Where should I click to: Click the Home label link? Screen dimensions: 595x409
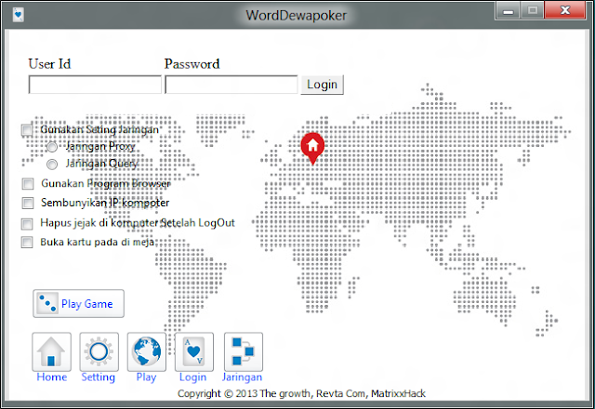click(x=52, y=377)
